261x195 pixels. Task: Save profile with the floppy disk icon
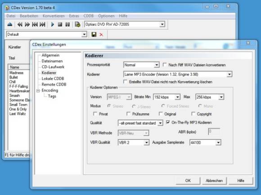pos(94,35)
